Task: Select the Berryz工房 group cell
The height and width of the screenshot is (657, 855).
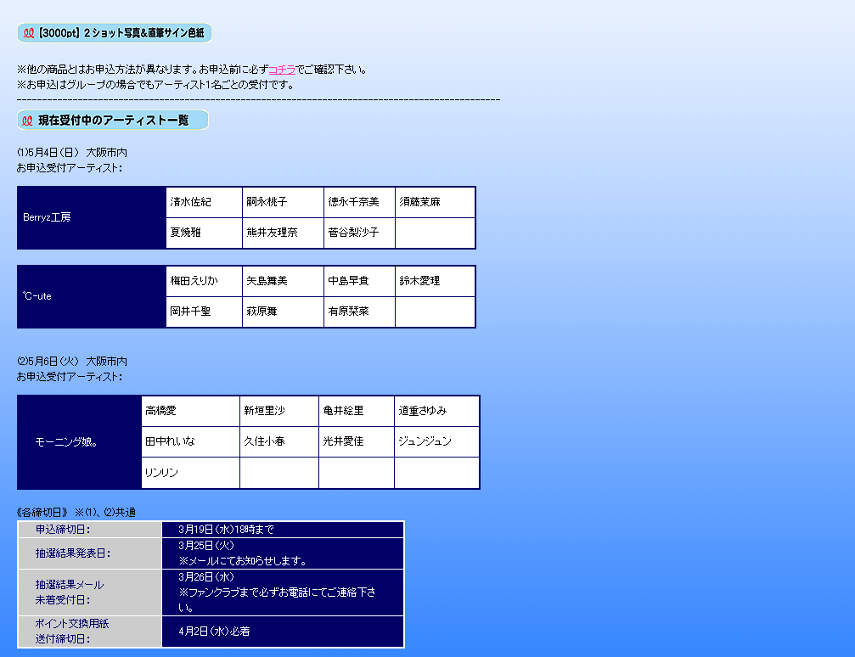Action: tap(92, 217)
